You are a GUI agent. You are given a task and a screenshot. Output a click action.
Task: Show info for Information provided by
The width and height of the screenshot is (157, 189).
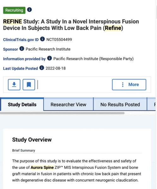coord(49,58)
